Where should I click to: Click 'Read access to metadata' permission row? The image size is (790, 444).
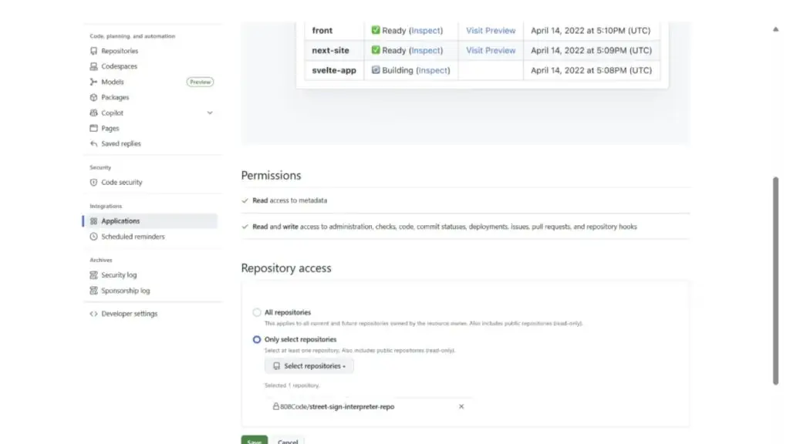pos(465,200)
